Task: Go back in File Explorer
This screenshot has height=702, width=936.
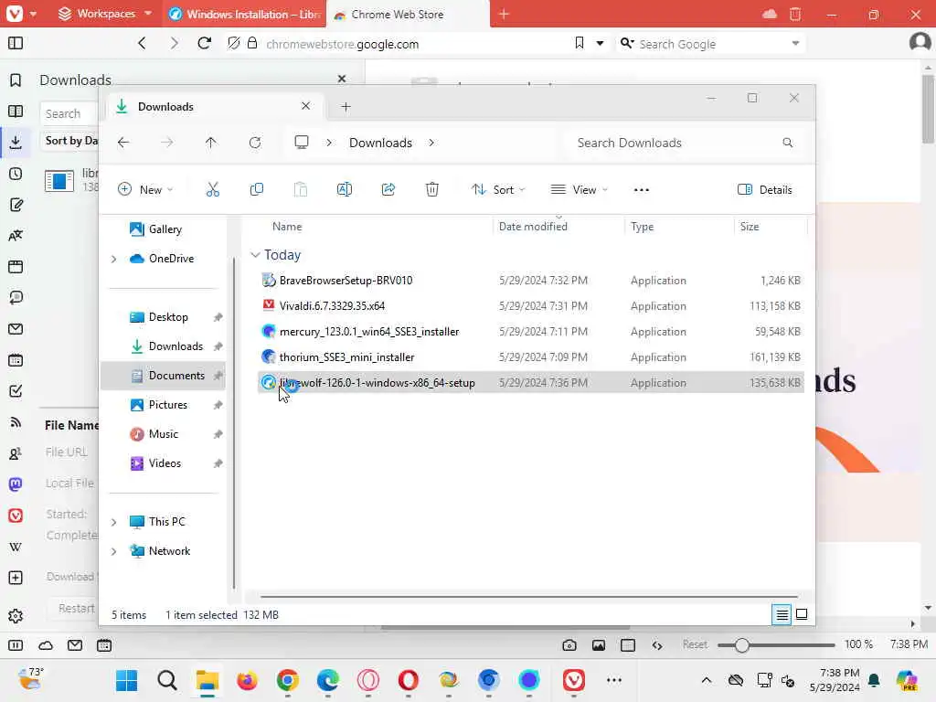Action: tap(123, 143)
